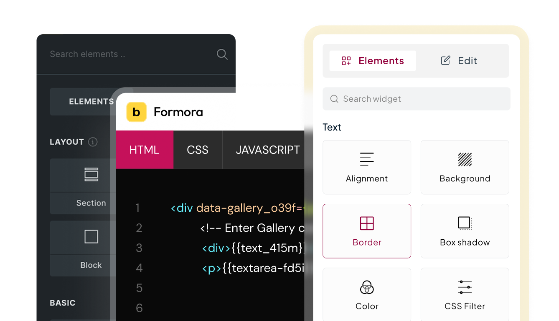559x321 pixels.
Task: Click the Text section heading
Action: (x=332, y=127)
